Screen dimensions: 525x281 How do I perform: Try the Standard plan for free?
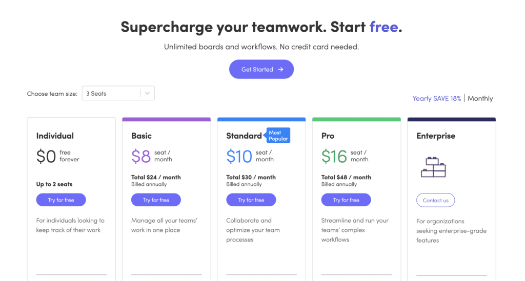coord(251,200)
